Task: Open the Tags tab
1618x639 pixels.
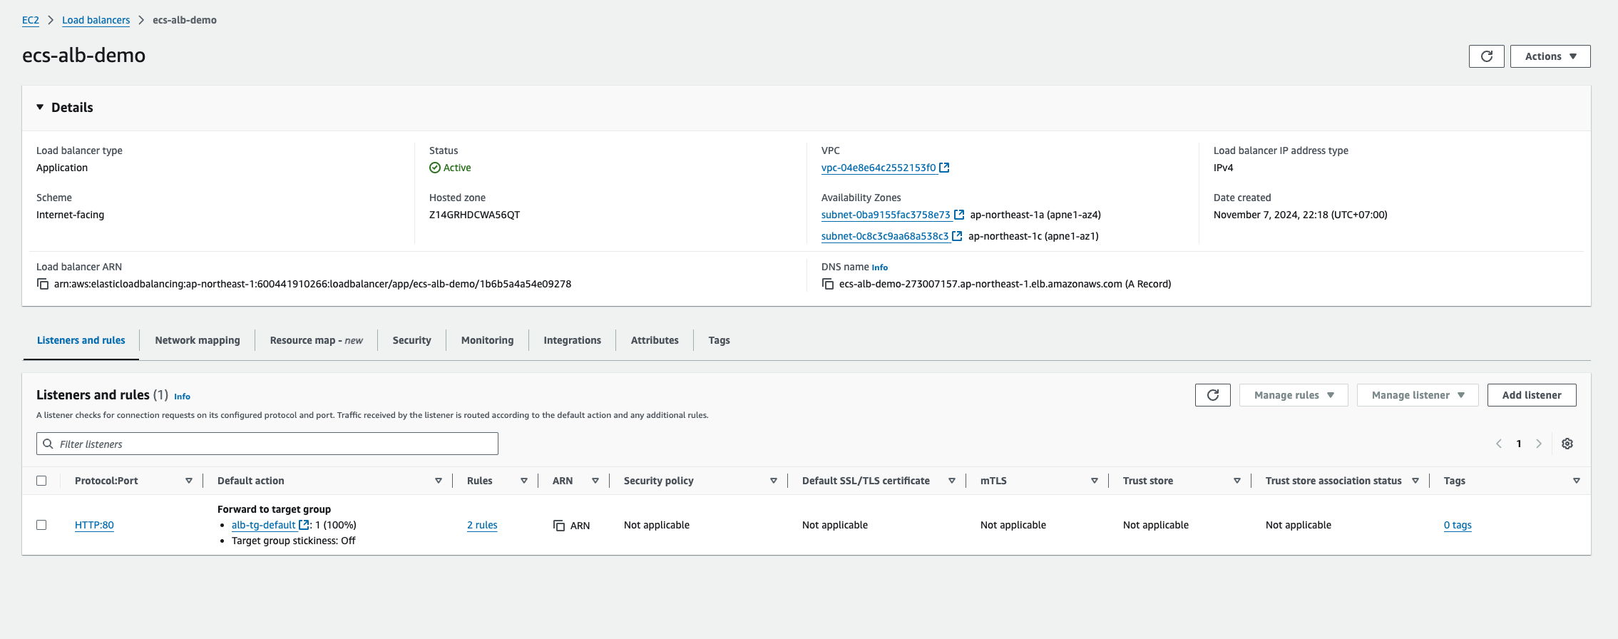Action: pos(719,340)
